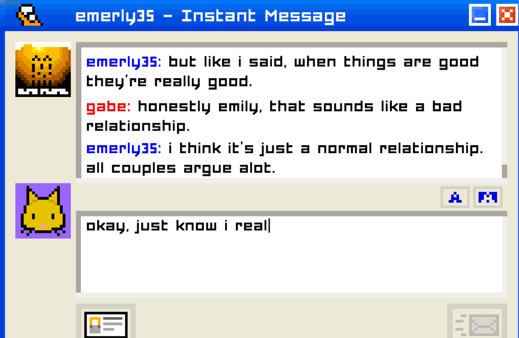
Task: Click the "emerly35 - Instant Message" window title
Action: (210, 16)
